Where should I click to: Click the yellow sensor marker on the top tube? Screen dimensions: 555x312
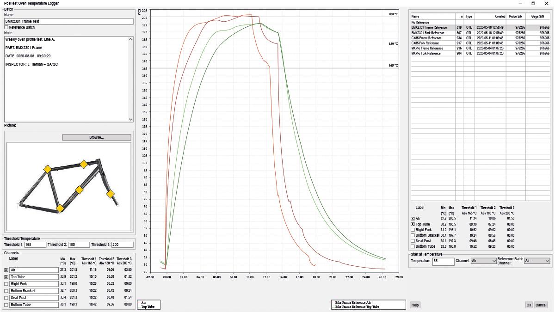[x=83, y=164]
